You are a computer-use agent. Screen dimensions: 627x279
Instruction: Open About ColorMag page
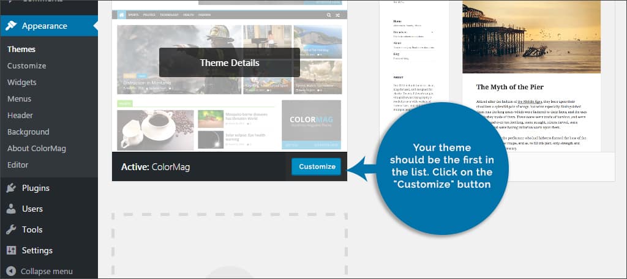(36, 148)
